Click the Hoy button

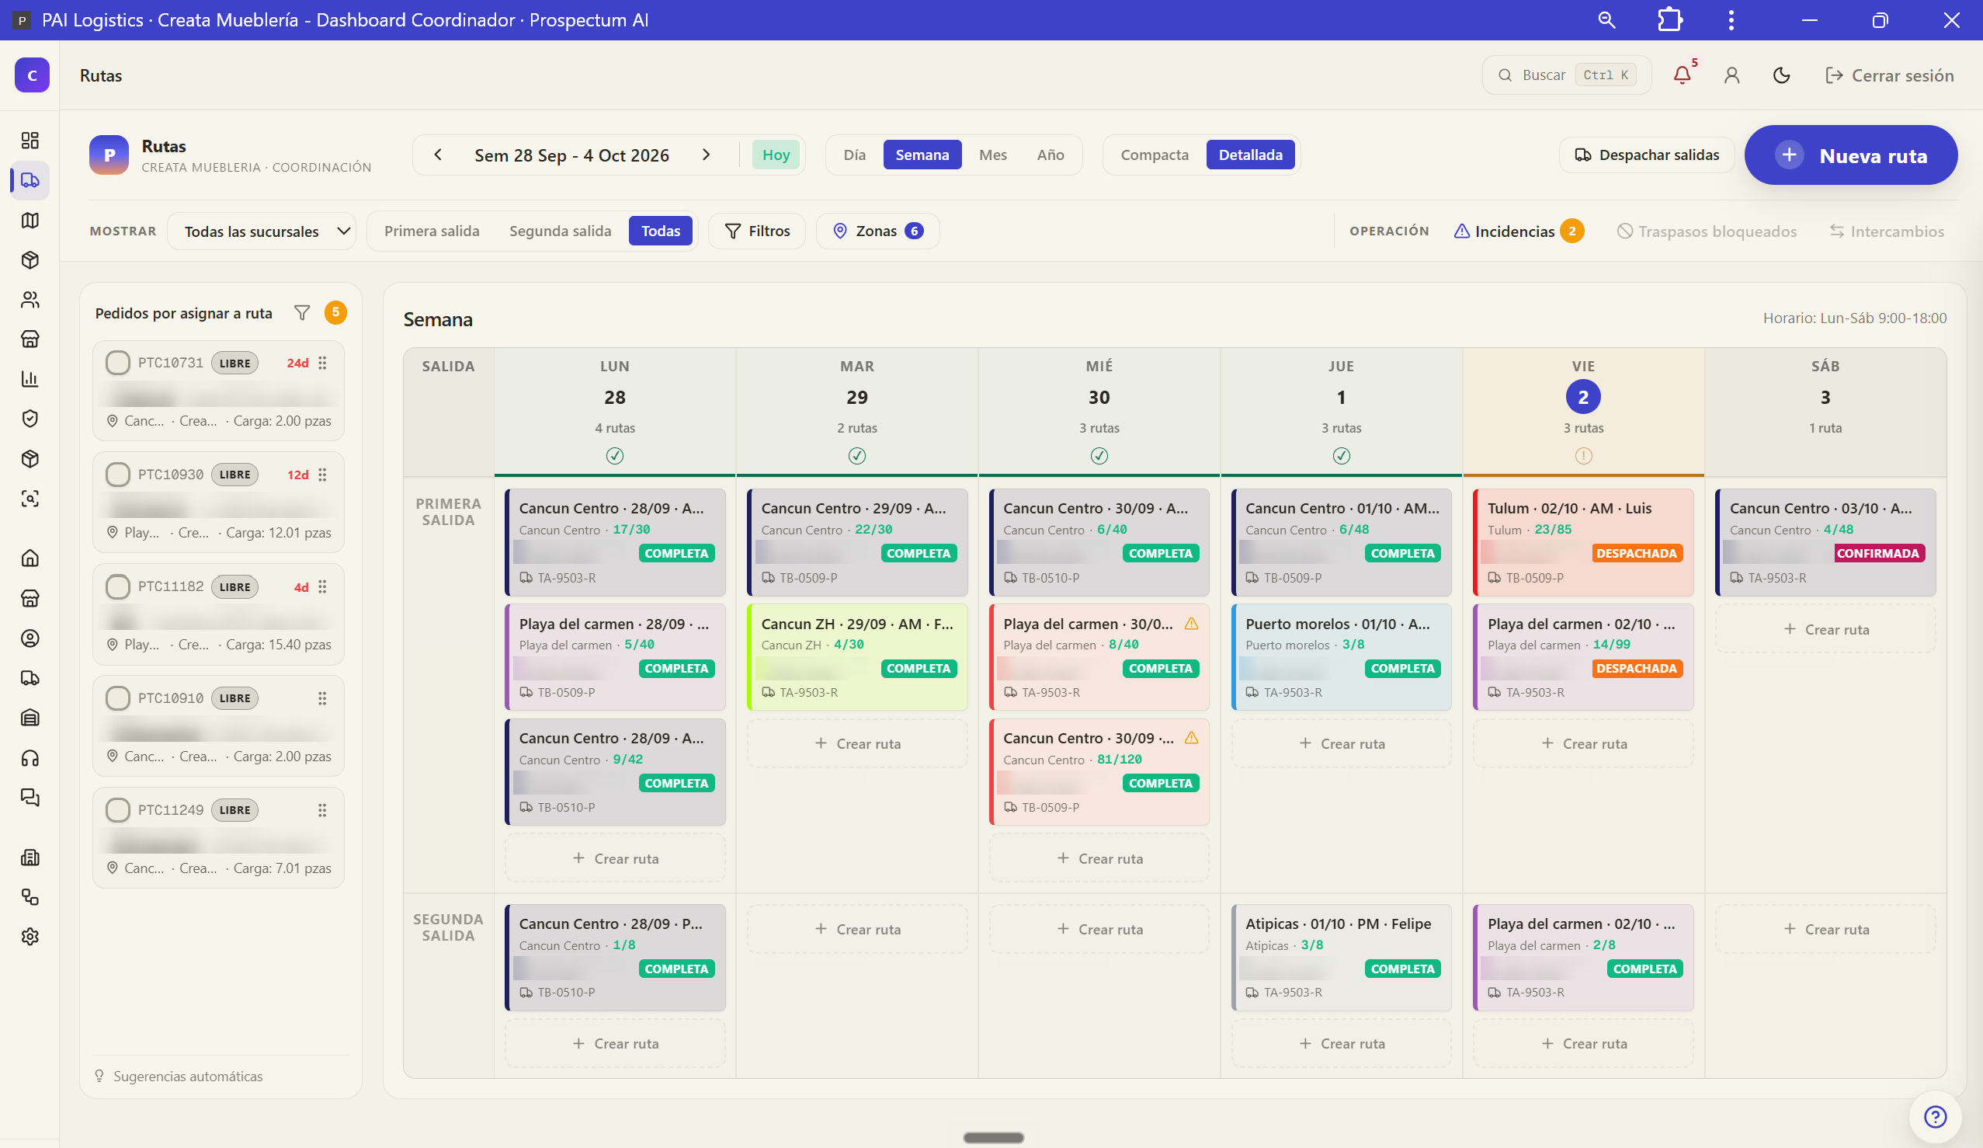tap(776, 155)
